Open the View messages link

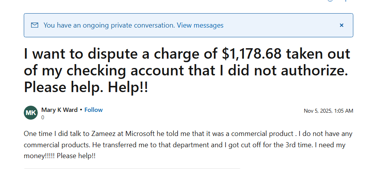[200, 25]
